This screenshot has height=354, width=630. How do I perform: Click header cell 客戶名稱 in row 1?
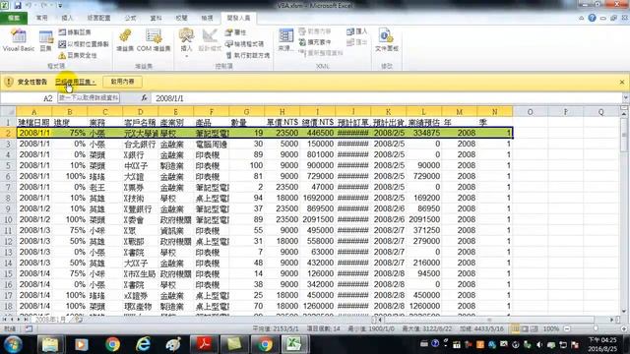tap(140, 122)
